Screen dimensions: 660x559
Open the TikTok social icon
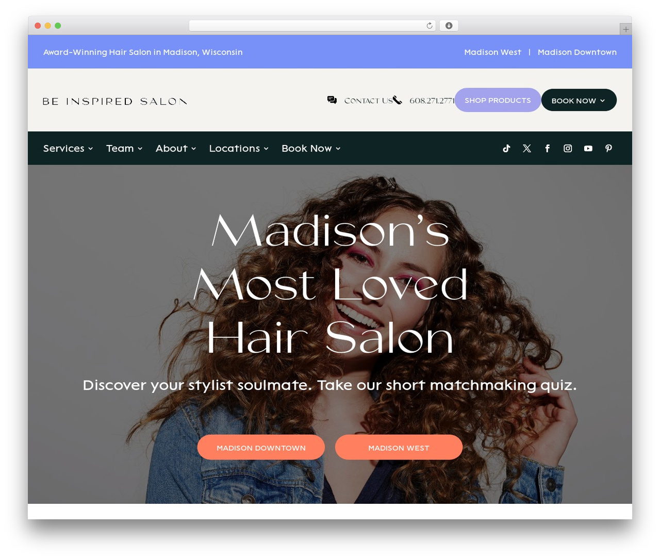tap(506, 149)
